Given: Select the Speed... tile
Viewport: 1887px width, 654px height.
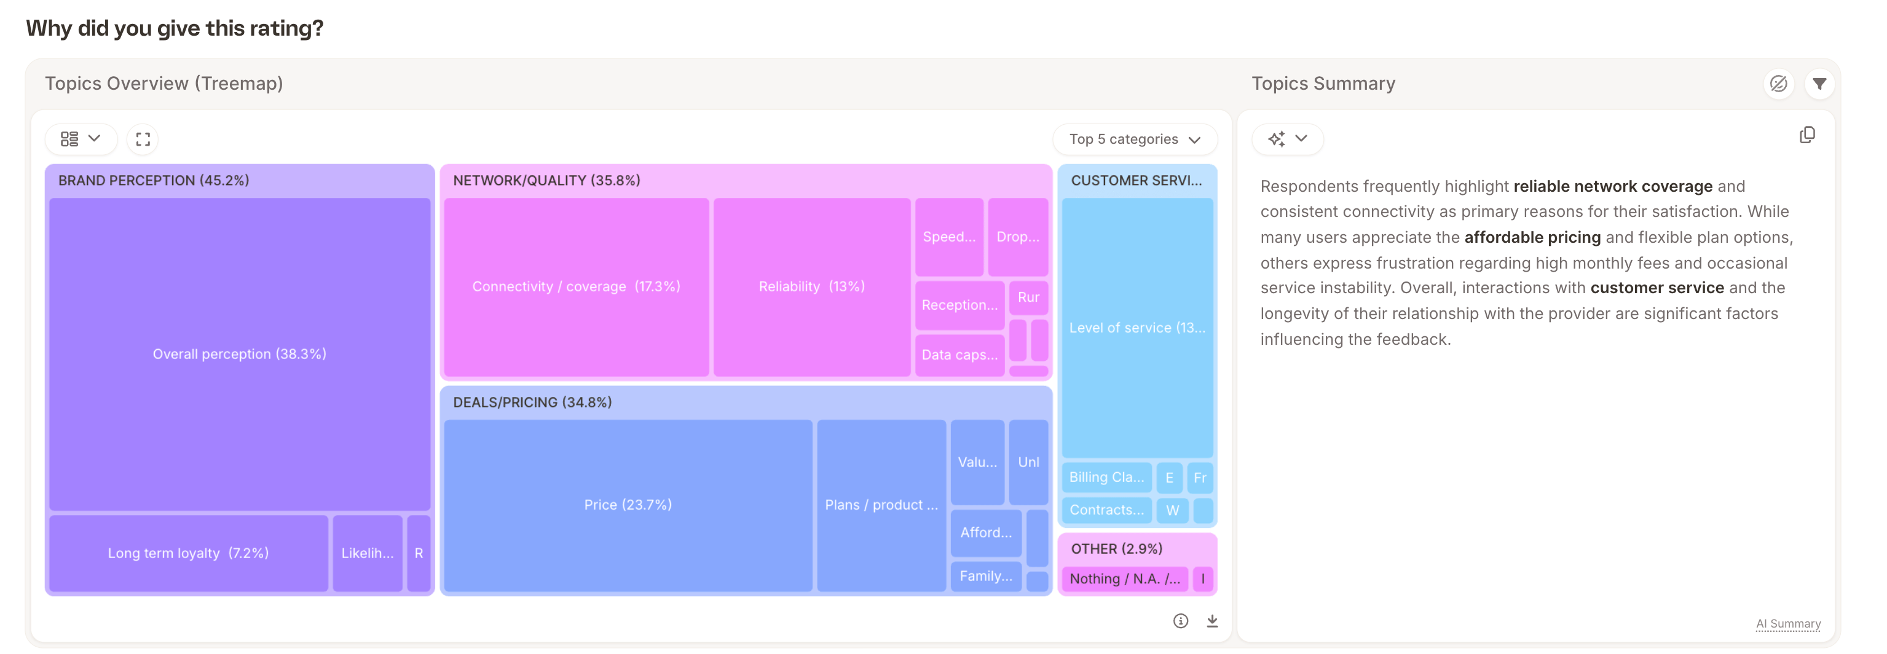Looking at the screenshot, I should click(x=948, y=237).
